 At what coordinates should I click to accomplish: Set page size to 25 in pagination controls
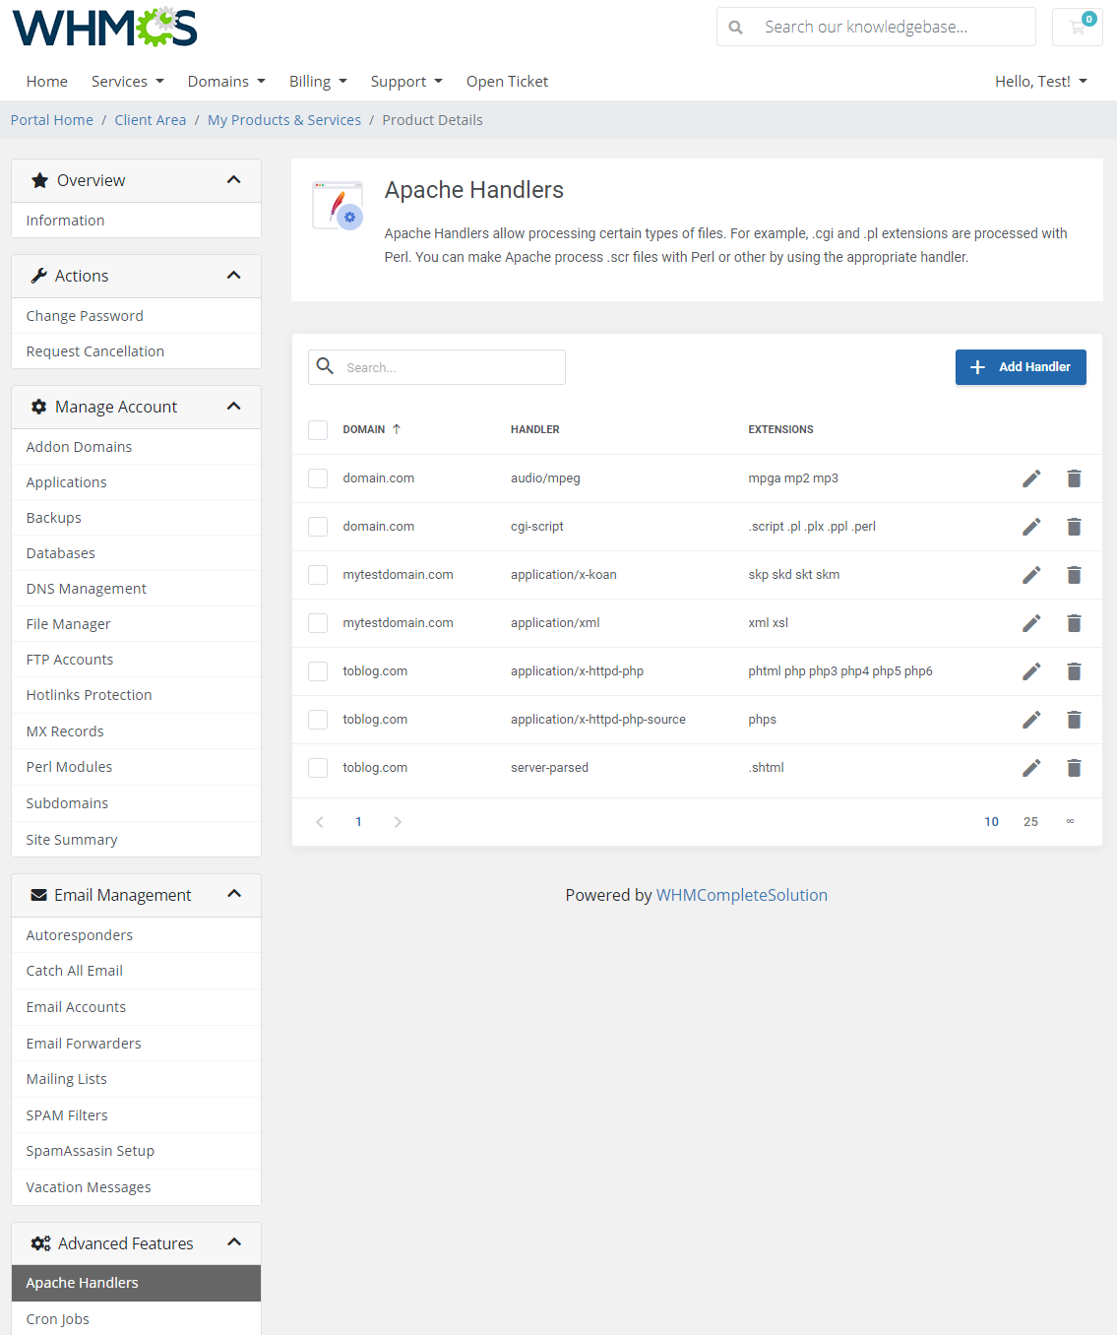click(x=1030, y=821)
